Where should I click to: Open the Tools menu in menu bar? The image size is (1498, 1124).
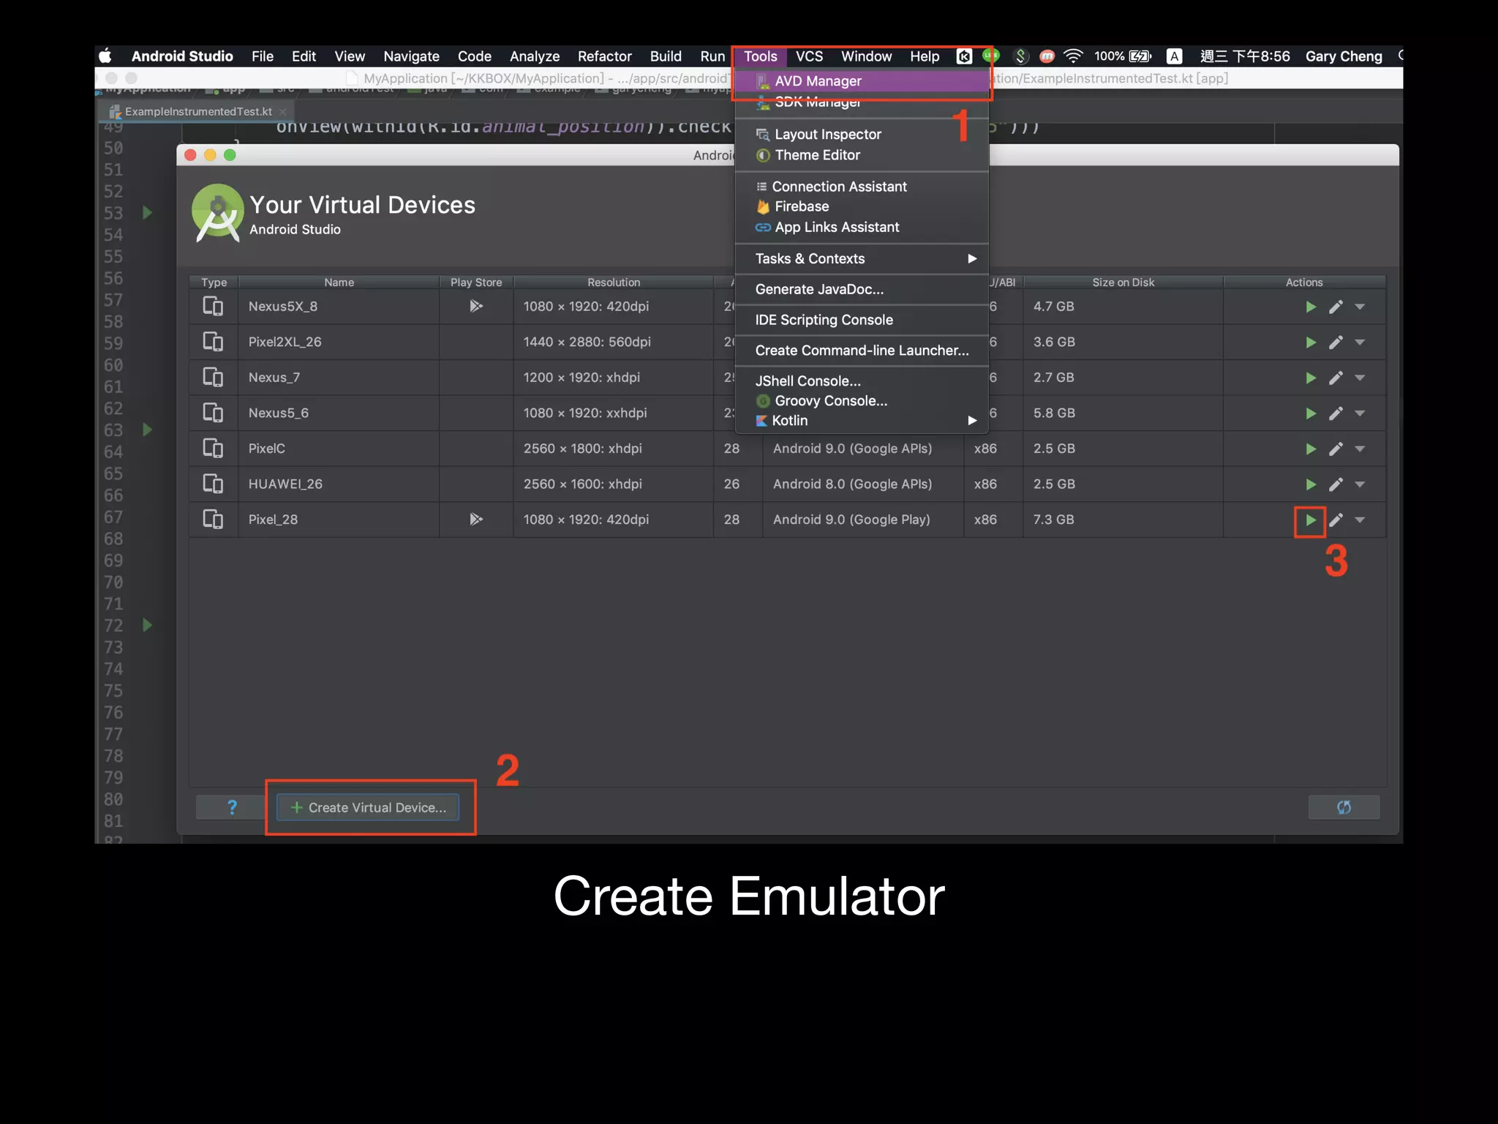(760, 56)
